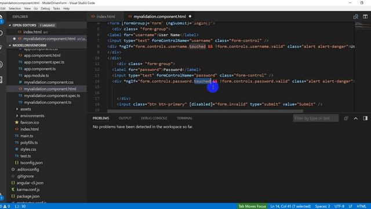Open app.component.html file
This screenshot has height=209, width=371.
pos(42,55)
